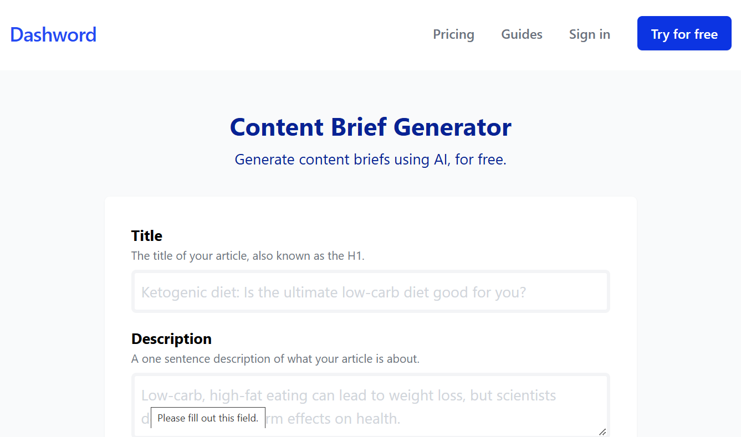The width and height of the screenshot is (741, 437).
Task: Click the low-carb diet description placeholder text
Action: point(349,395)
